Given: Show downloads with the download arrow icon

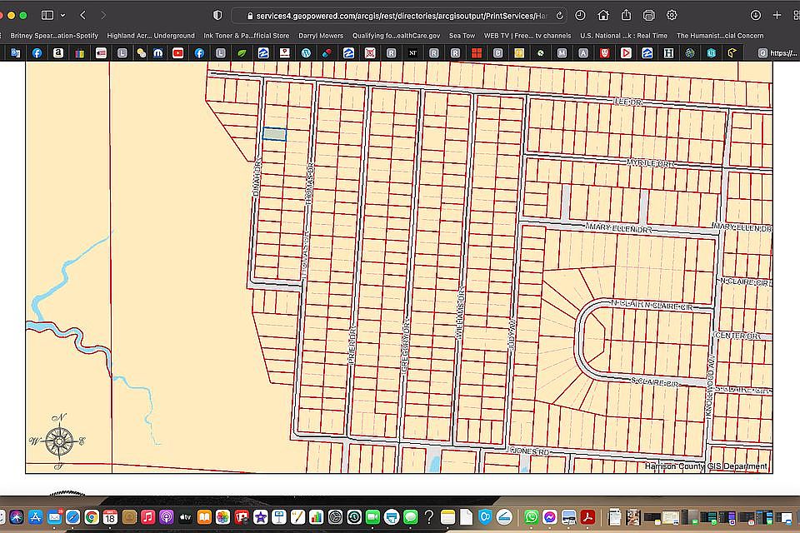Looking at the screenshot, I should [756, 15].
